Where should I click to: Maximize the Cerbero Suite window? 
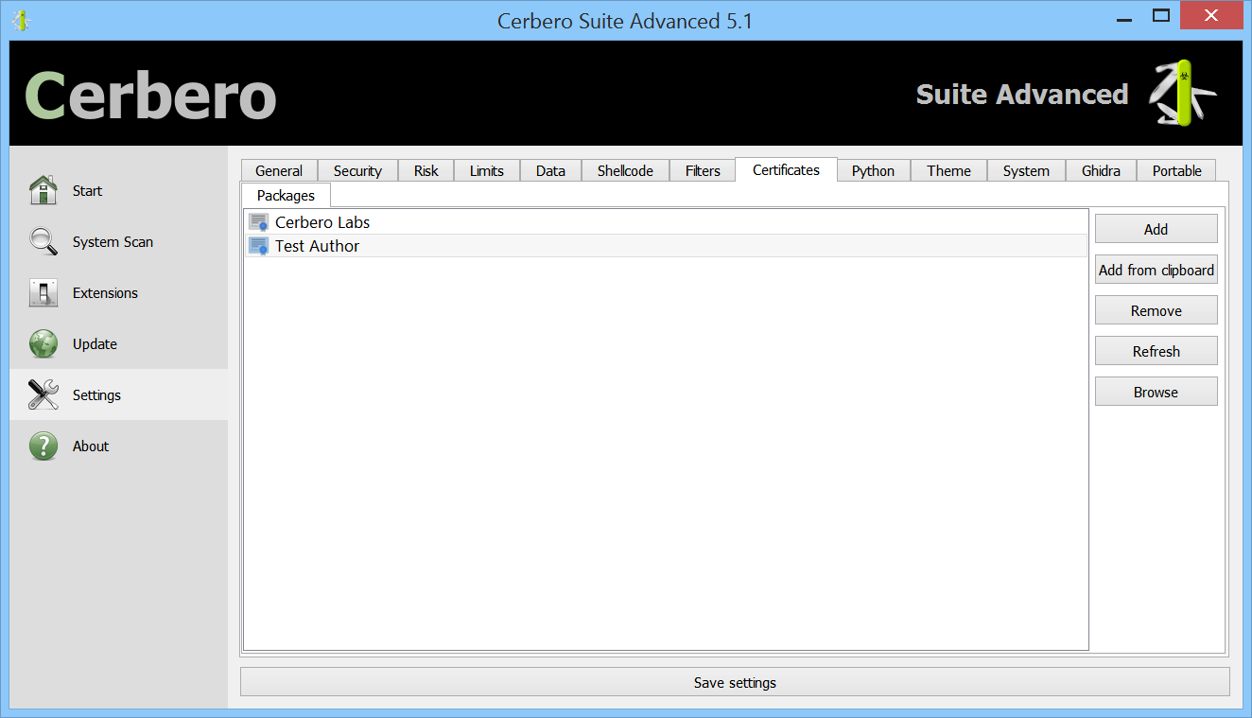tap(1161, 15)
